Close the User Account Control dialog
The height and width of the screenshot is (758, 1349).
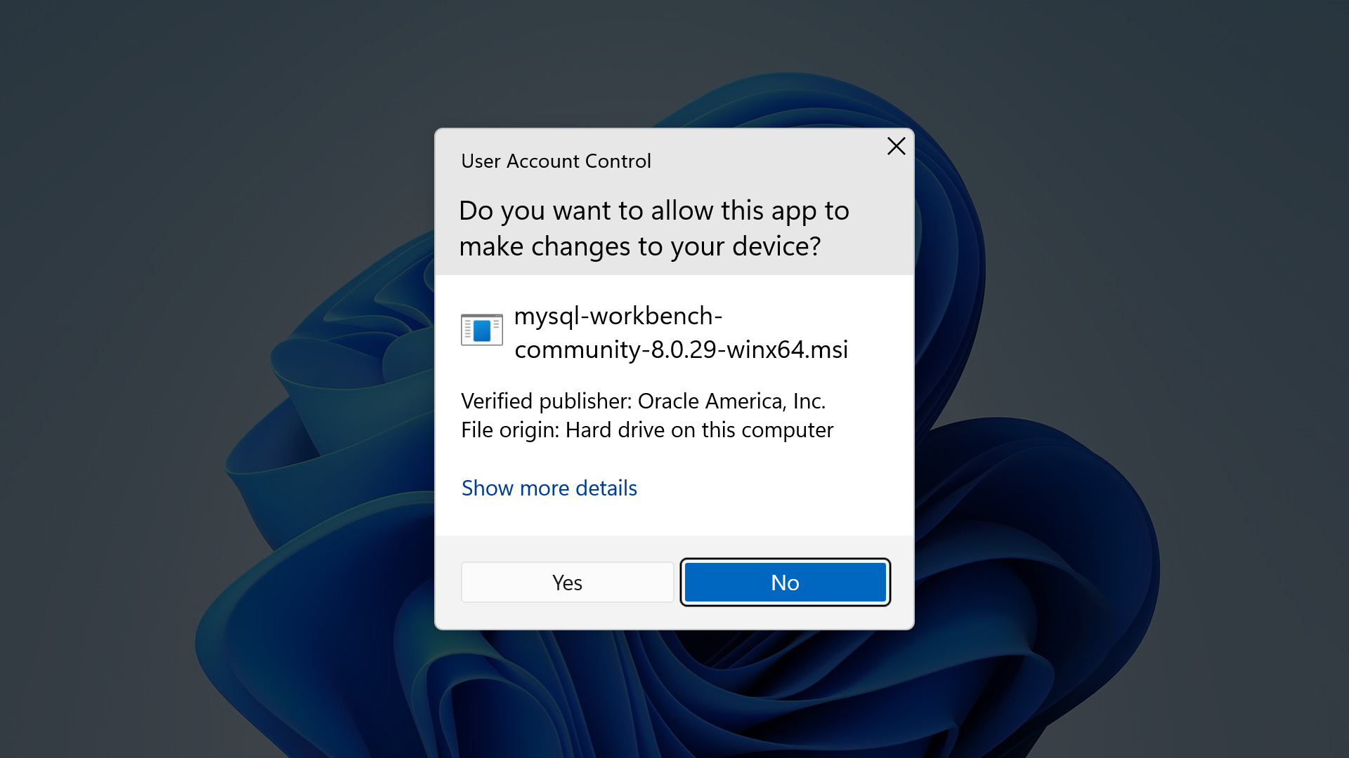896,146
